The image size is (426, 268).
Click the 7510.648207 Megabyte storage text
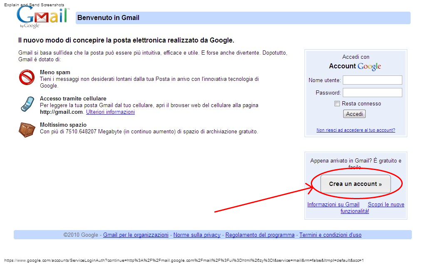pyautogui.click(x=94, y=131)
